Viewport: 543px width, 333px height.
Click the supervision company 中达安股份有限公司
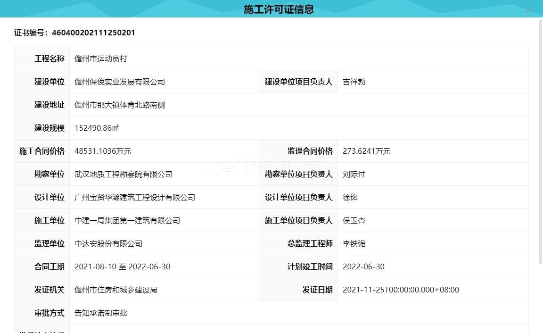point(108,244)
